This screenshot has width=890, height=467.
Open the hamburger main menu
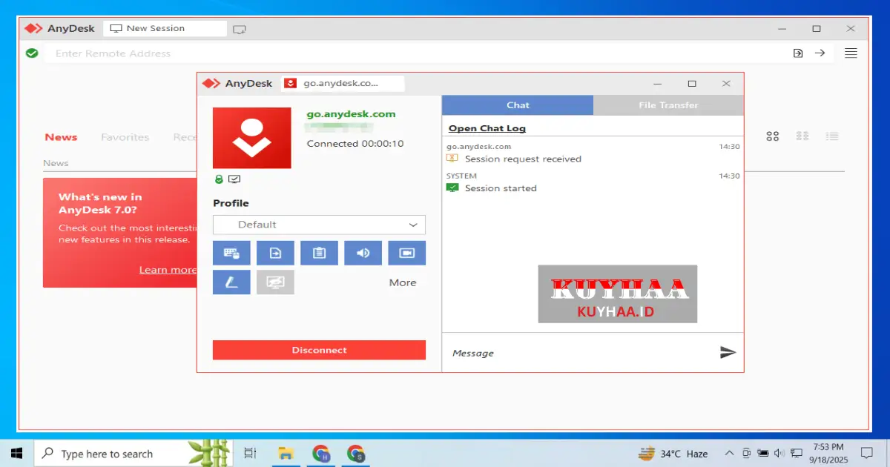(851, 53)
